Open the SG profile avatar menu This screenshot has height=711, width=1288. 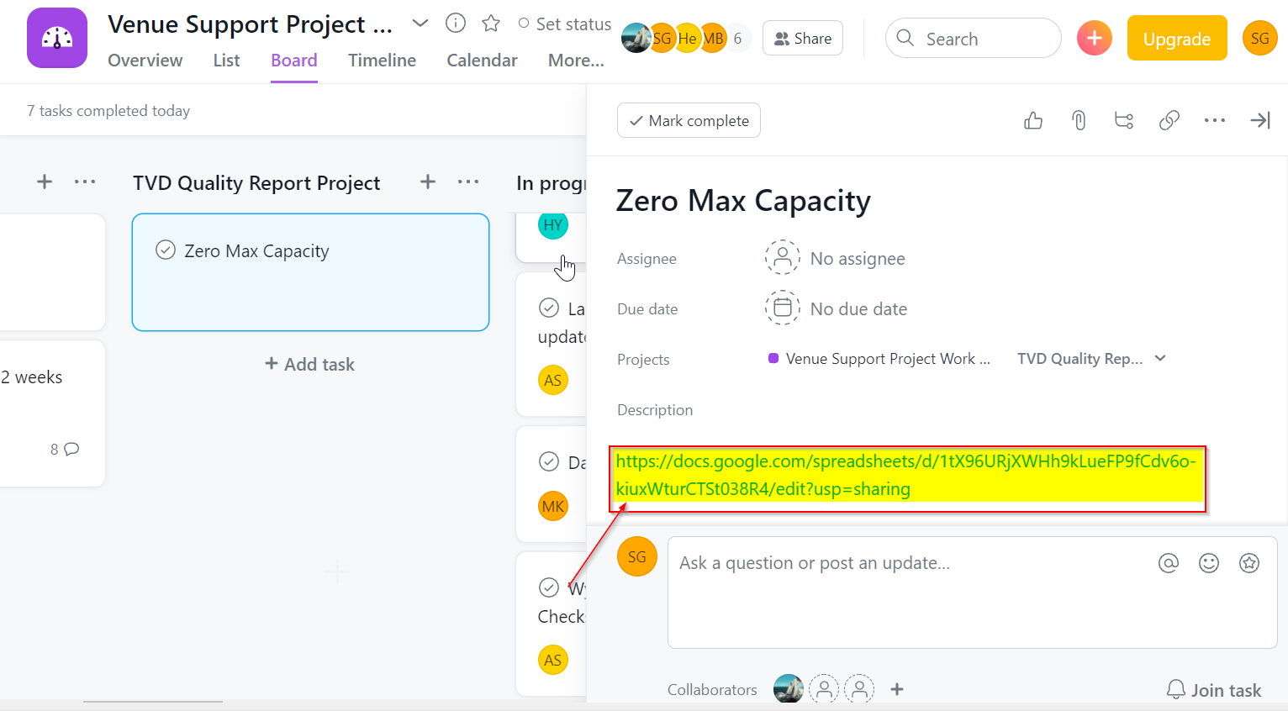(x=1259, y=39)
